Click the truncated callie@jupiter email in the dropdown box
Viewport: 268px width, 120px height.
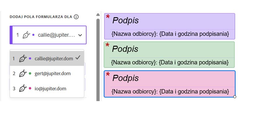point(57,35)
